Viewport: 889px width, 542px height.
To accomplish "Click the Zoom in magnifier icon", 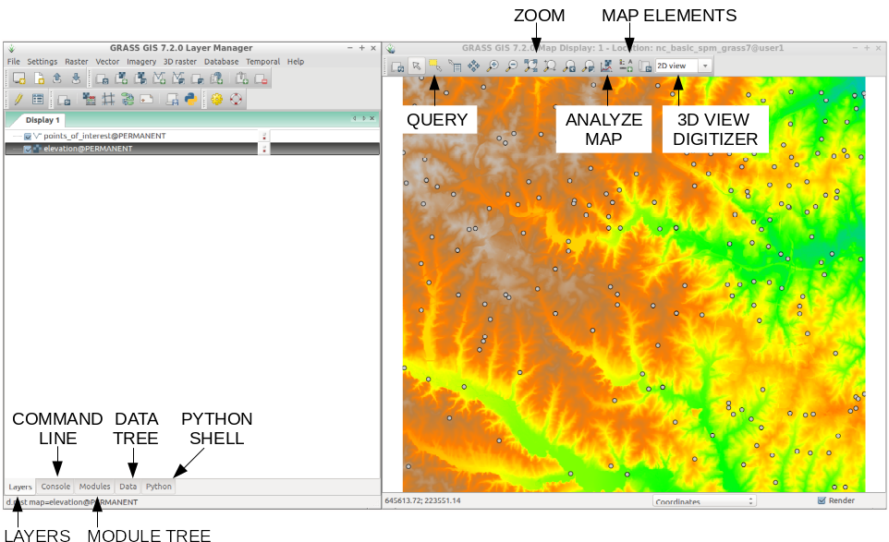I will coord(493,66).
